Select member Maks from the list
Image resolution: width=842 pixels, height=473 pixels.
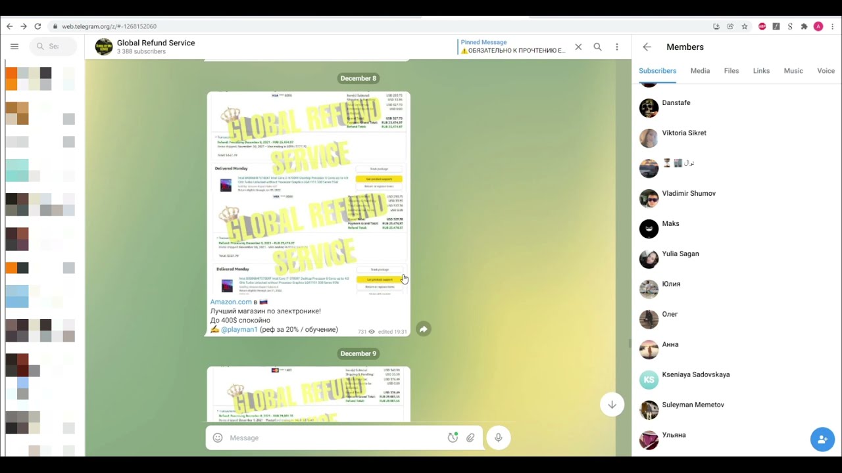coord(733,229)
